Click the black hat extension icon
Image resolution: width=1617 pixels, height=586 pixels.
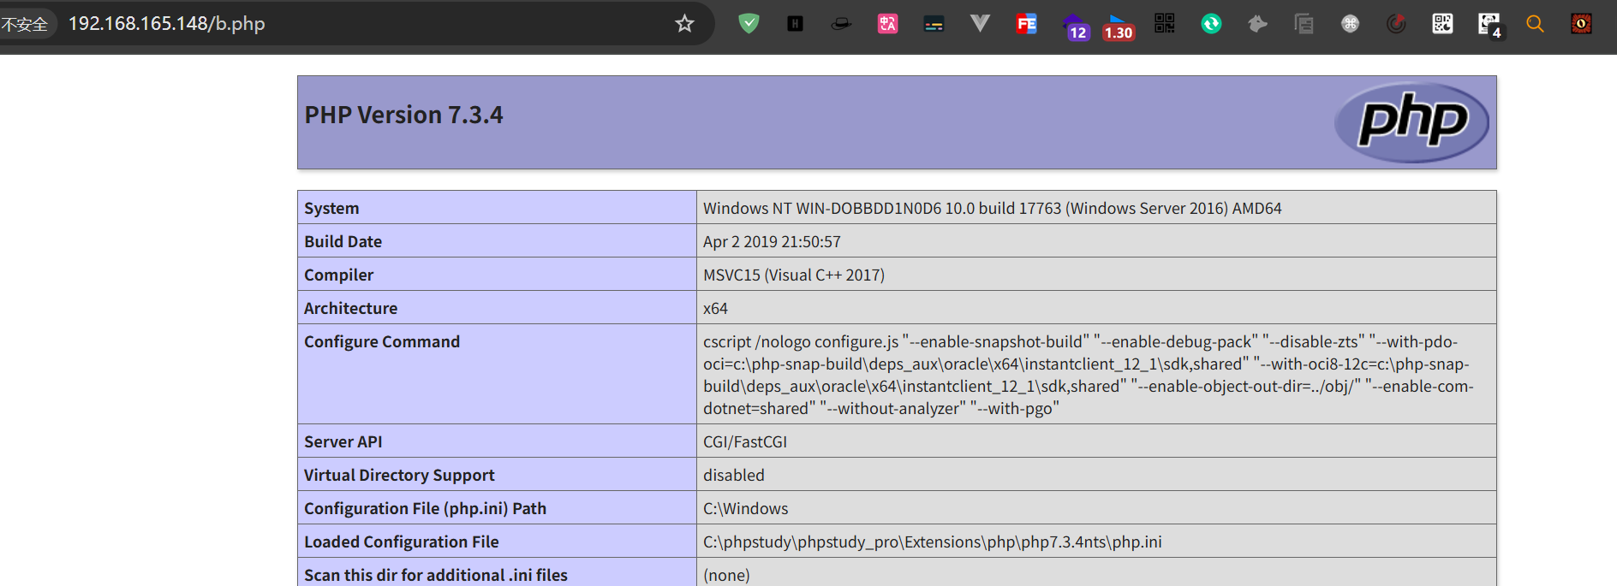(x=841, y=24)
